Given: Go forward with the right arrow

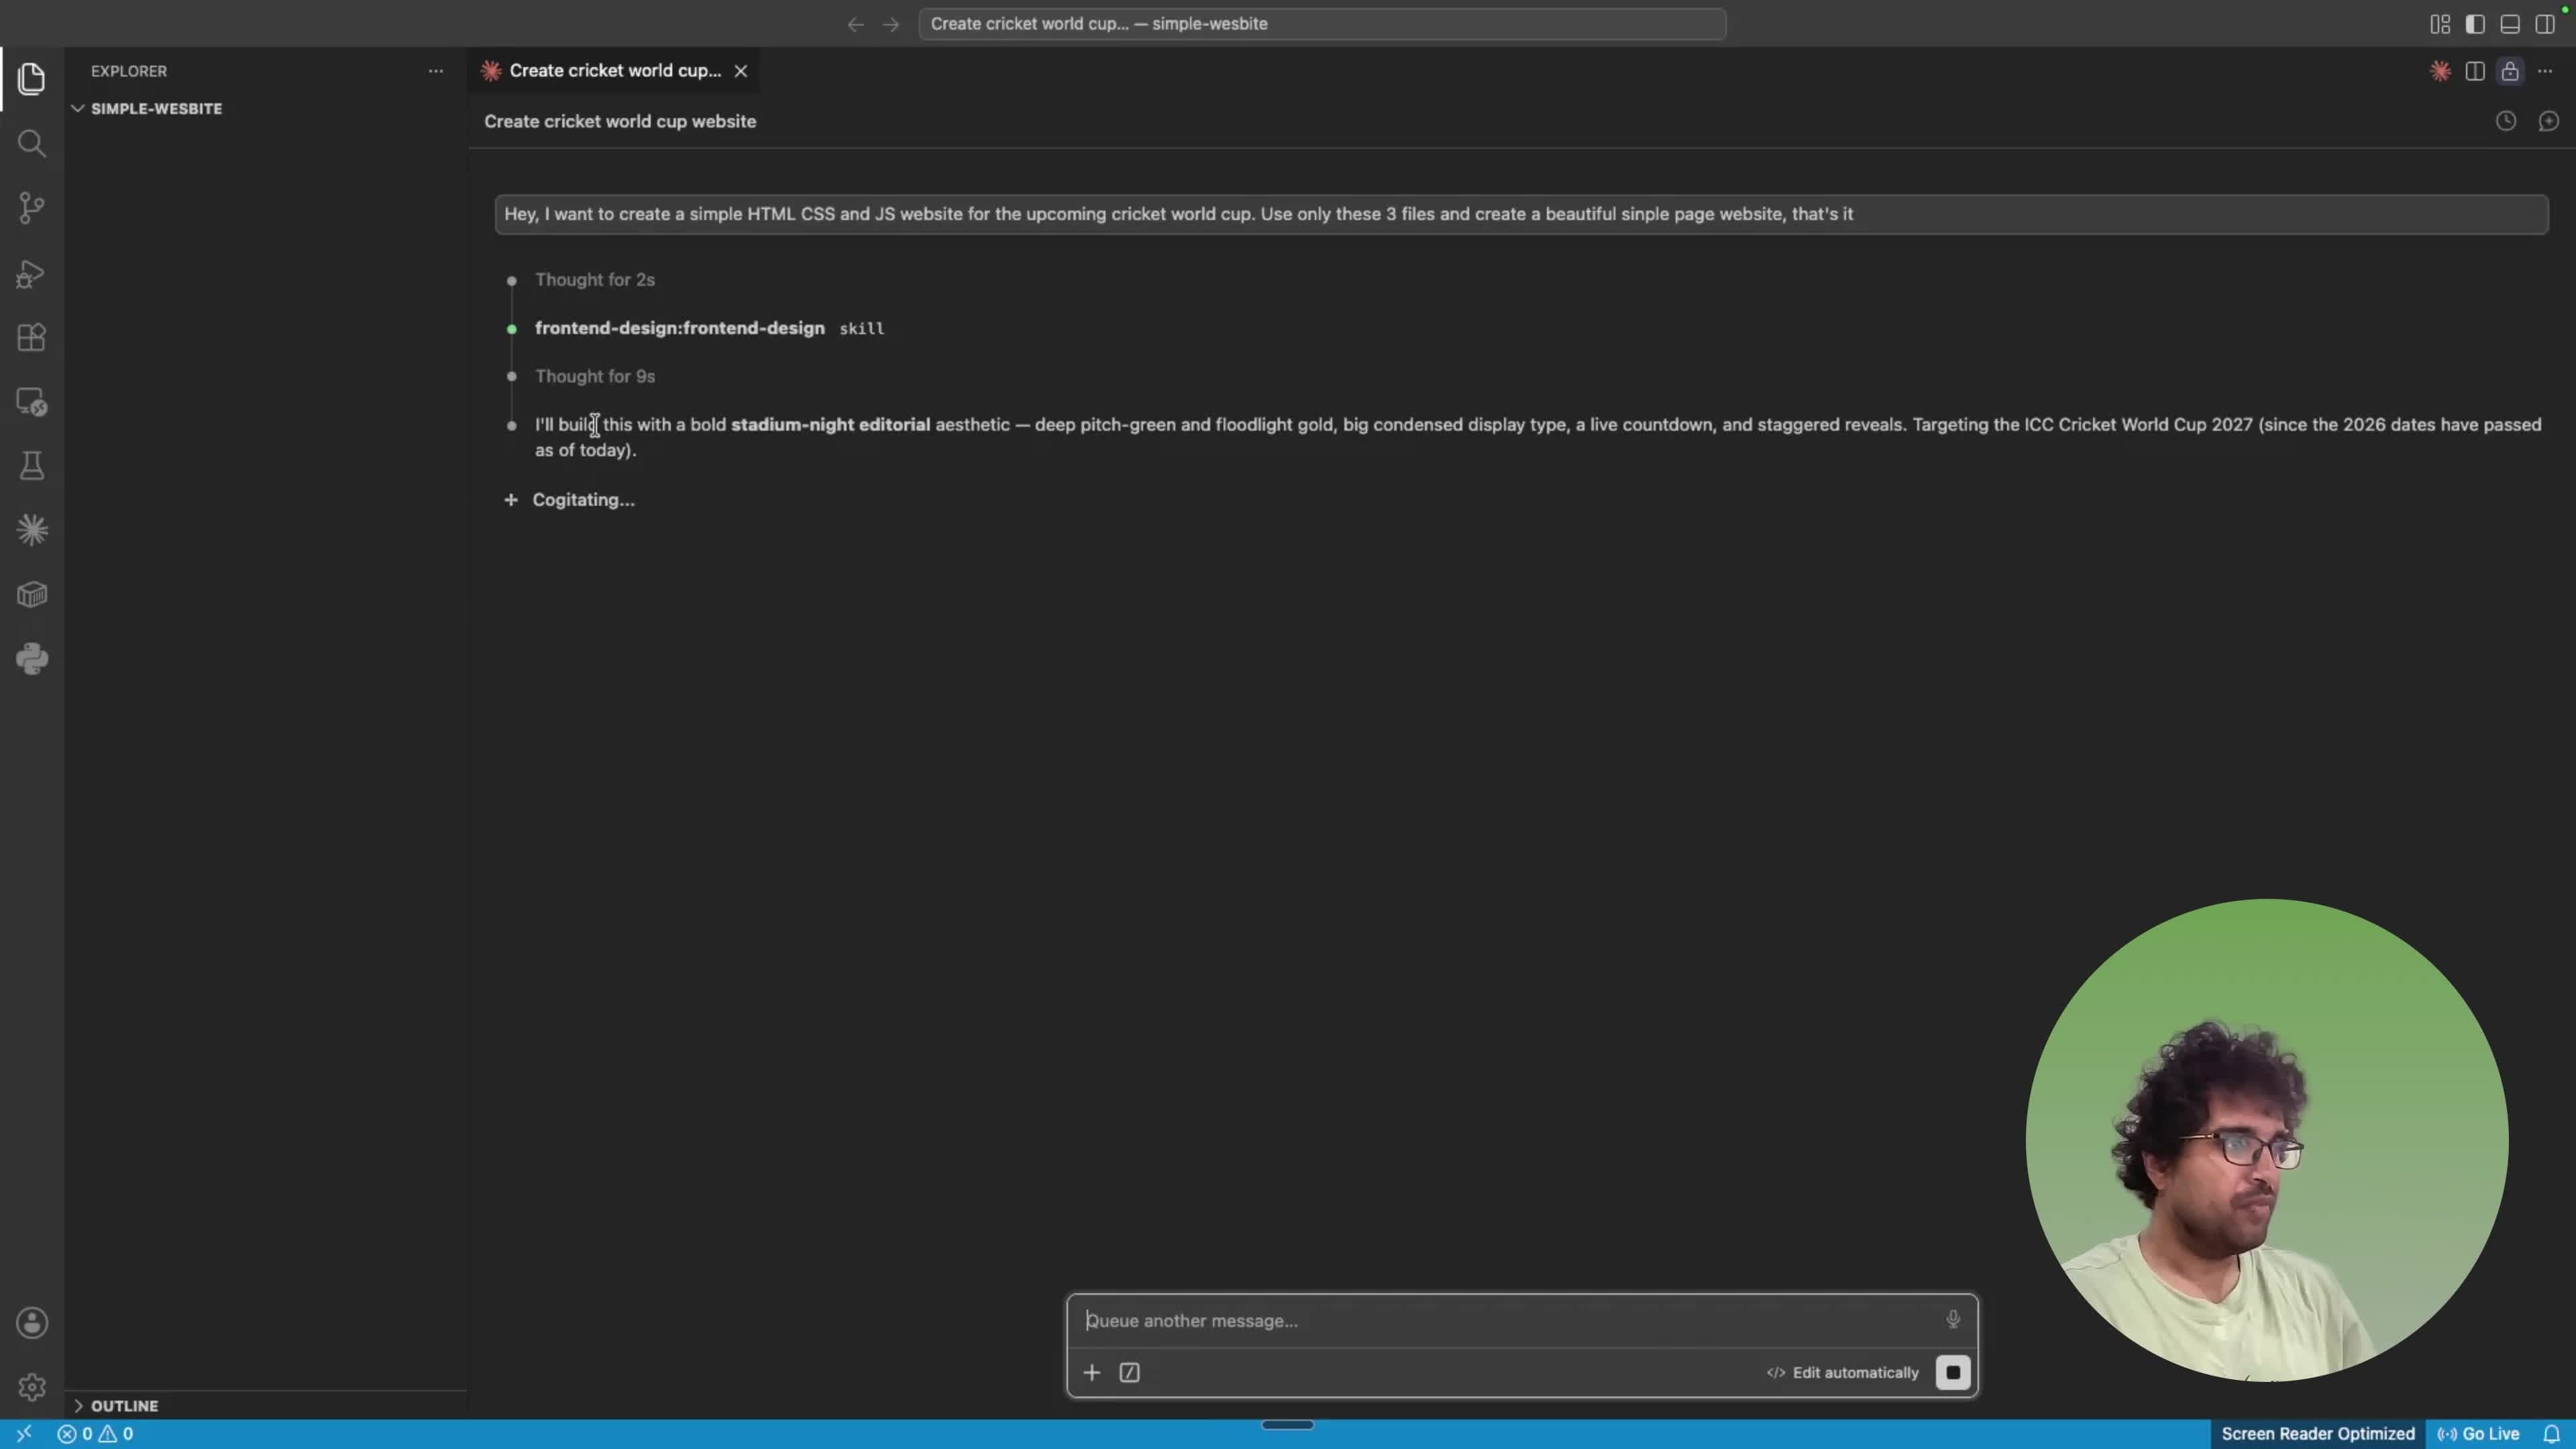Looking at the screenshot, I should [890, 24].
